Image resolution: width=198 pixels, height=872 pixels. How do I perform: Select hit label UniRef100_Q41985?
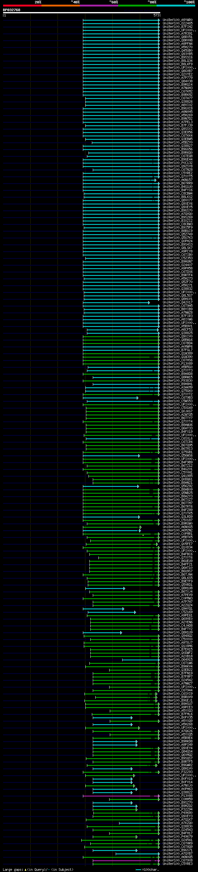click(177, 476)
